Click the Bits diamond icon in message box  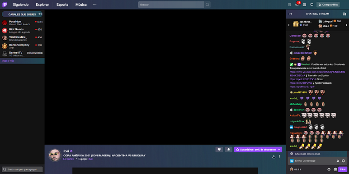(x=338, y=160)
